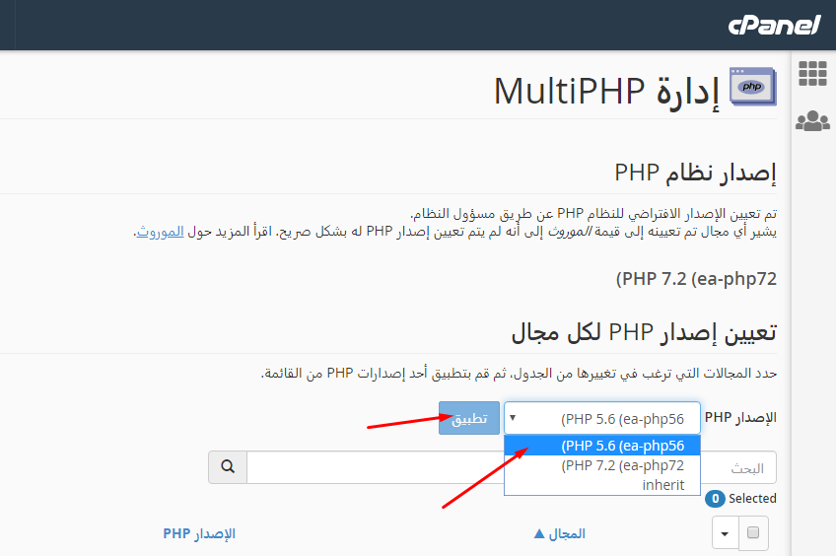Image resolution: width=836 pixels, height=556 pixels.
Task: Open the applications grid icon in sidebar
Action: point(812,74)
